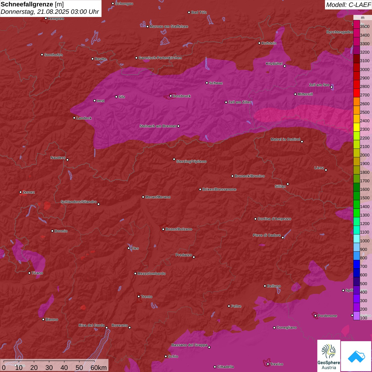Click the Cortina d'Ampezzo label
The height and width of the screenshot is (372, 372).
(x=274, y=219)
